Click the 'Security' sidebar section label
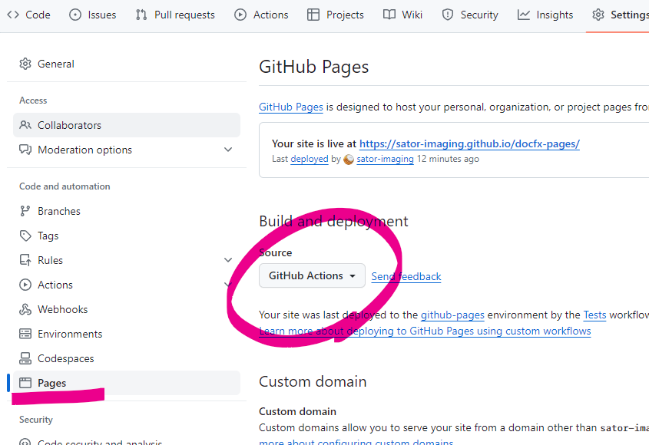Viewport: 649px width, 445px height. [36, 420]
